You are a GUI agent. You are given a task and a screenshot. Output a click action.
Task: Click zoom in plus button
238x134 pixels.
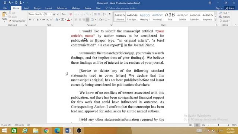point(228,125)
